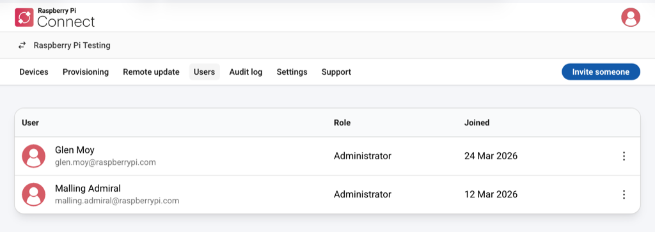Click Administrator role in Glen Moy's row
655x232 pixels.
[363, 156]
